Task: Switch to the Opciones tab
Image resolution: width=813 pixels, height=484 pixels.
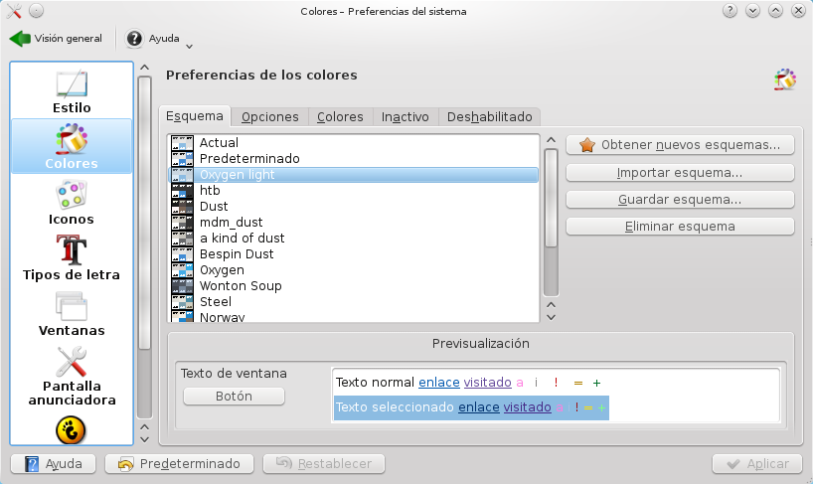Action: tap(270, 117)
